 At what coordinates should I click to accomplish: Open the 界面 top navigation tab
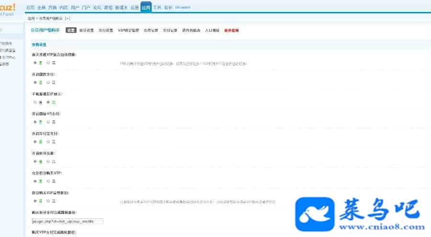(53, 8)
